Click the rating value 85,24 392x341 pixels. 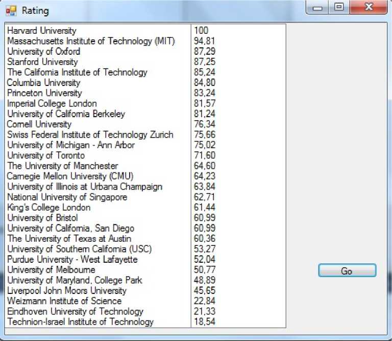coord(205,72)
